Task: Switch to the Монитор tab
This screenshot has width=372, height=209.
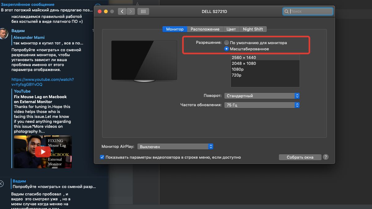Action: coord(175,29)
